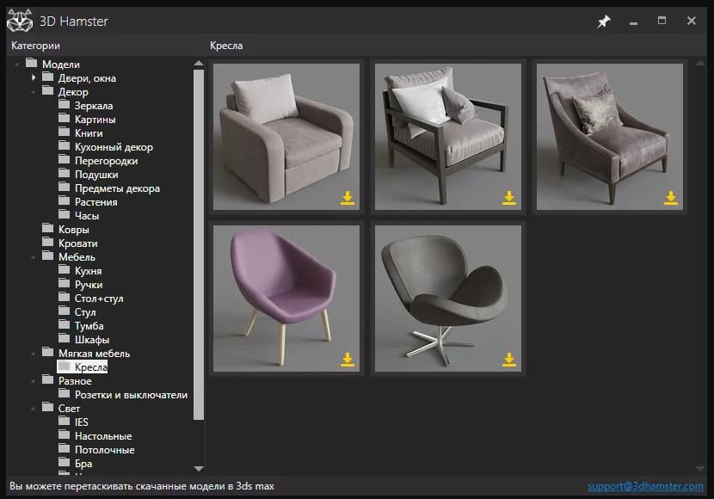Select the Настольные lights category

[x=103, y=435]
